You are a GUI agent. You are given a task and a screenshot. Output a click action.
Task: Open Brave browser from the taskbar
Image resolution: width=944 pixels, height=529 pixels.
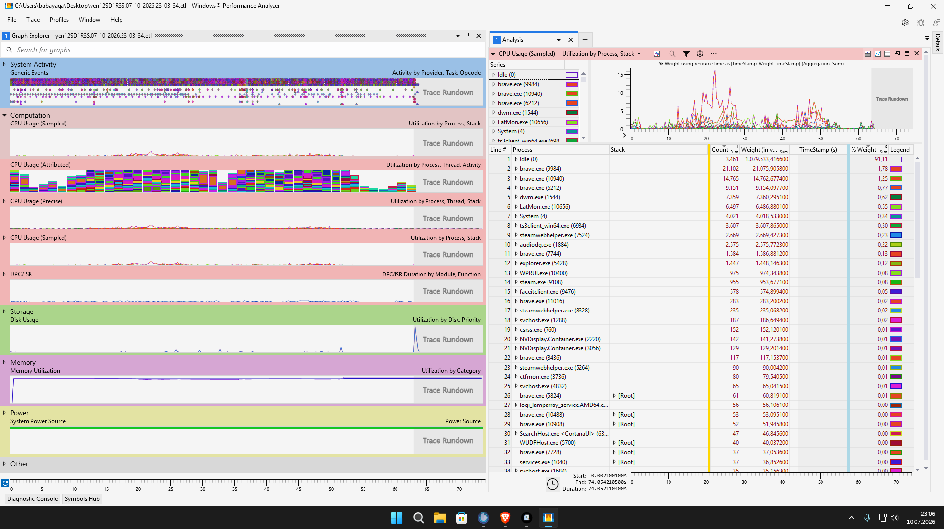point(505,518)
